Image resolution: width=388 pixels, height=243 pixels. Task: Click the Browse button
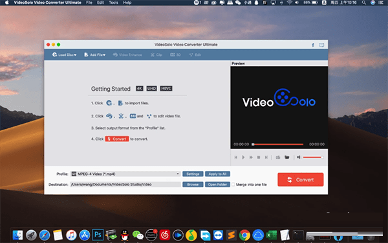coord(193,184)
